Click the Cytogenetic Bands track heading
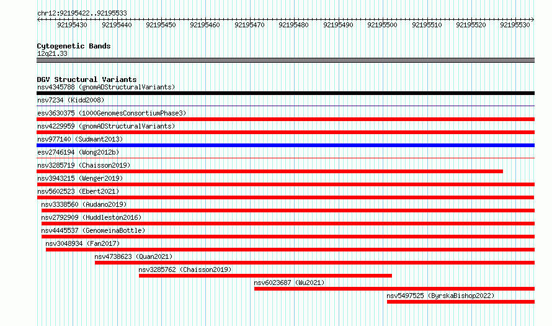Viewport: 552px width, 326px height. [74, 46]
